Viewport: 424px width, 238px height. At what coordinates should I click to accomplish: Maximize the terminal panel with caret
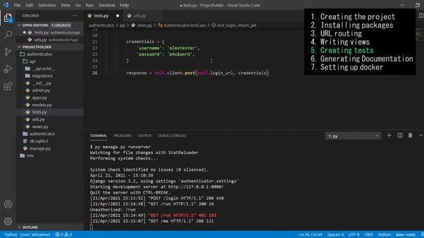point(421,136)
